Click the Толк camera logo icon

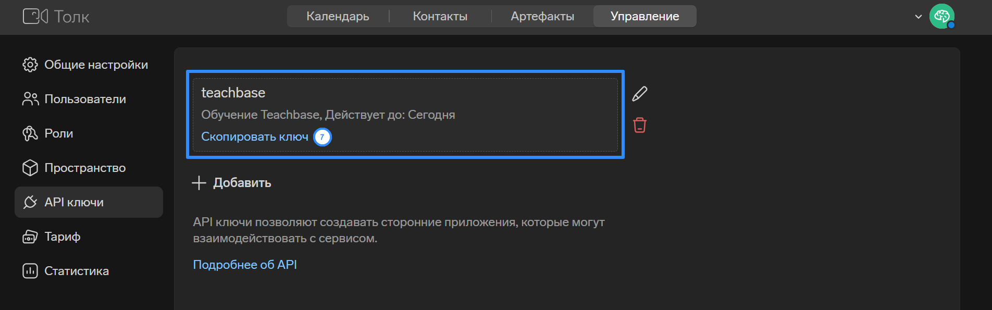35,16
